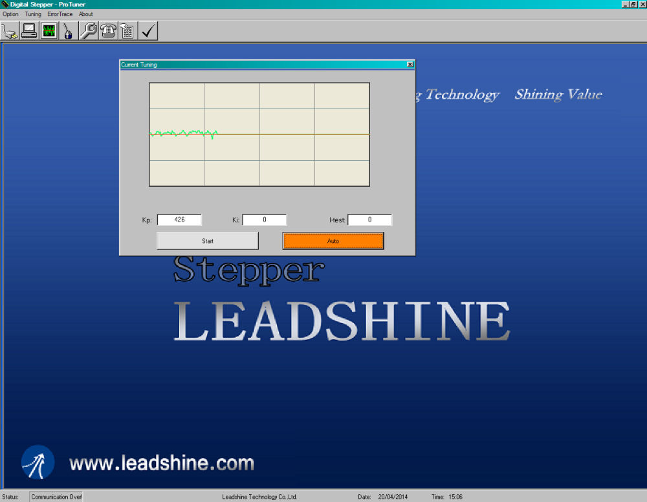Click the mouse icon in toolbar
This screenshot has height=502, width=647.
pyautogui.click(x=68, y=31)
